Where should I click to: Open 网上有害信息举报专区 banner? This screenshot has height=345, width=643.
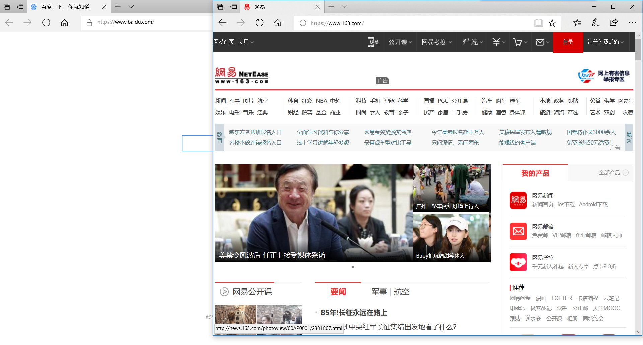point(604,76)
